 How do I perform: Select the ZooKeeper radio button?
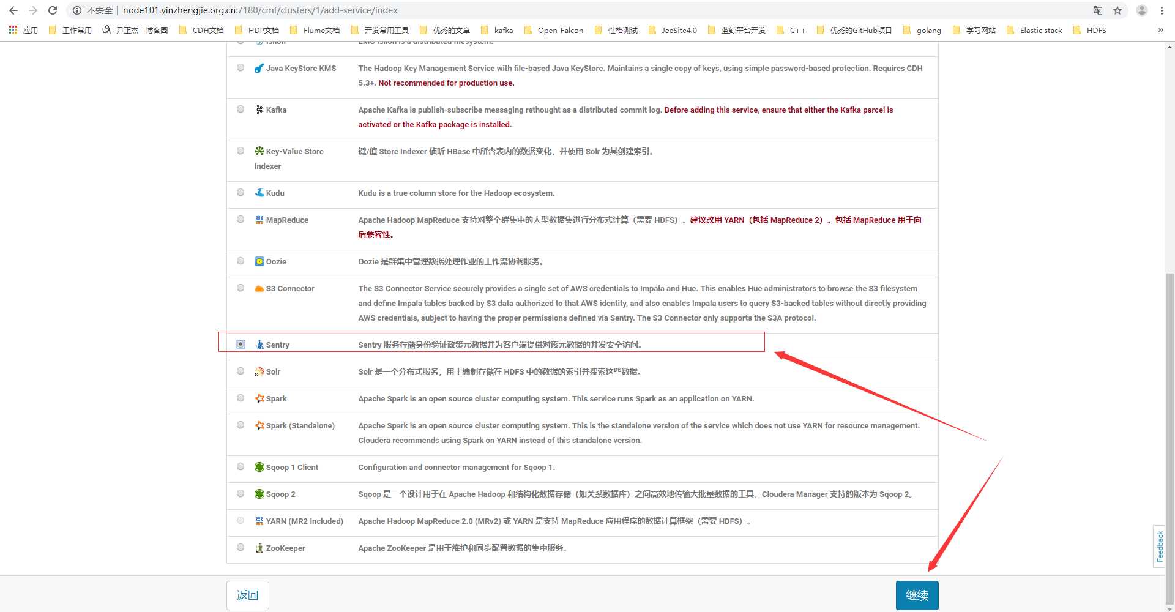(x=241, y=547)
